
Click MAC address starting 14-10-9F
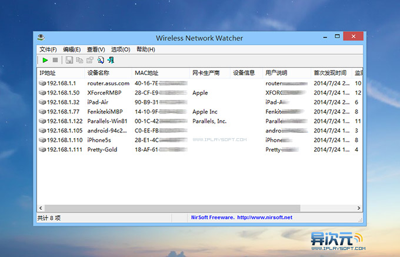[x=161, y=111]
